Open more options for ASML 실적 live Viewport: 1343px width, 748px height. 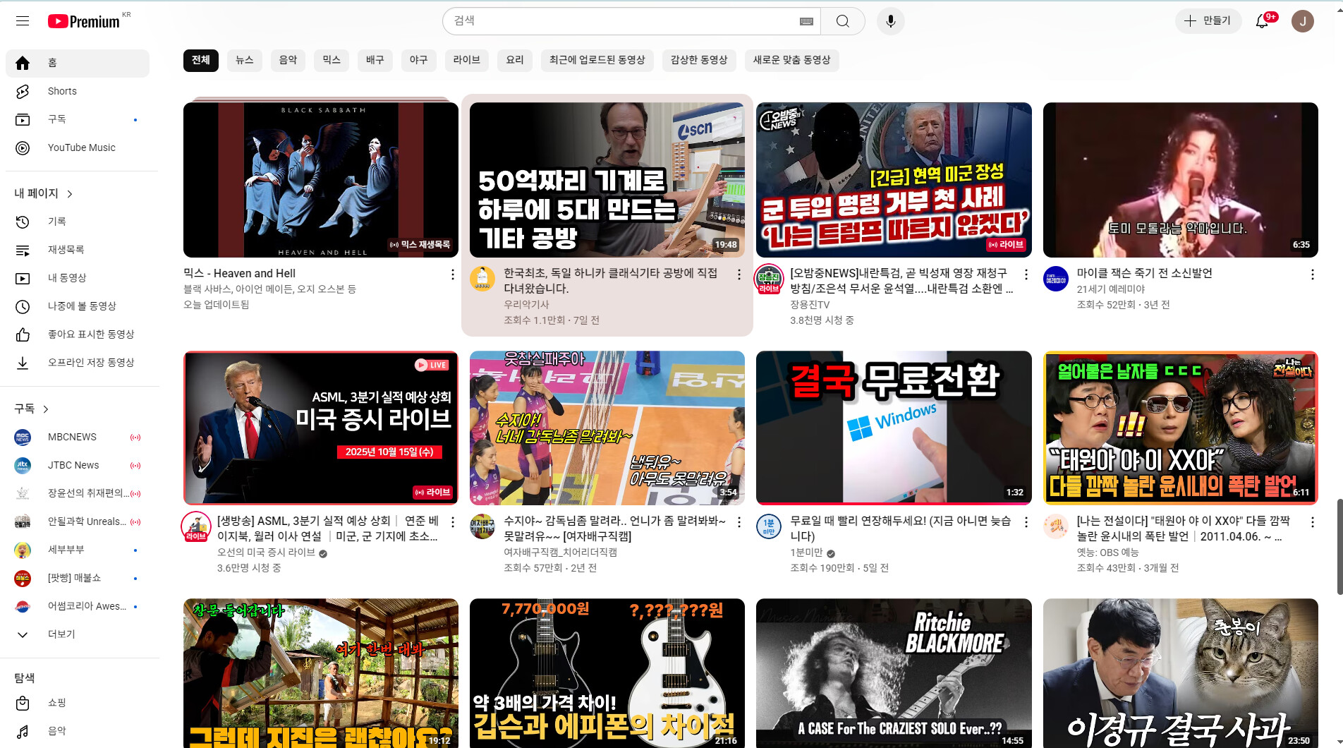point(452,521)
